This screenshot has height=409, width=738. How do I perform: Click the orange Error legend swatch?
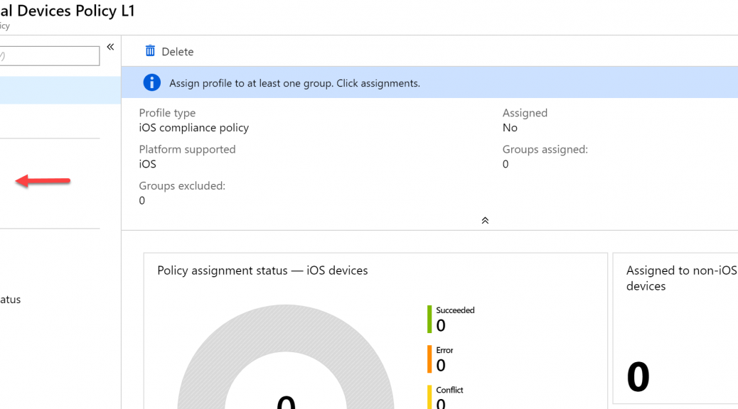[x=429, y=359]
